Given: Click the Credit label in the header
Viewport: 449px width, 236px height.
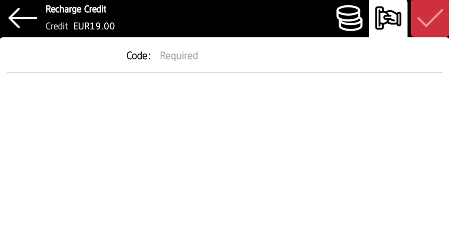Looking at the screenshot, I should tap(57, 26).
